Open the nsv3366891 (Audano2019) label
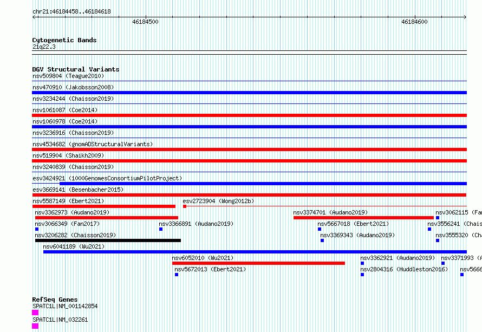482x332 pixels. point(196,224)
